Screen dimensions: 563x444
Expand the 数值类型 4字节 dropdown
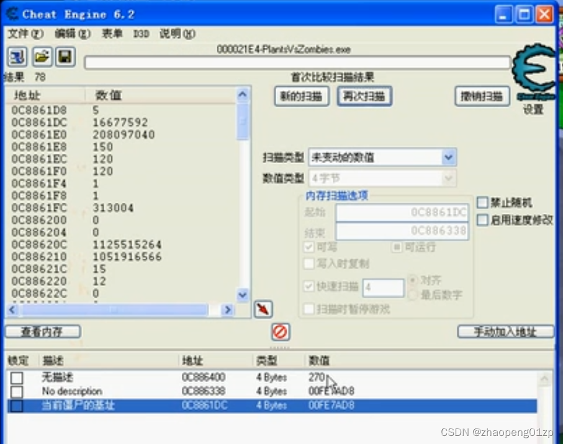[448, 178]
